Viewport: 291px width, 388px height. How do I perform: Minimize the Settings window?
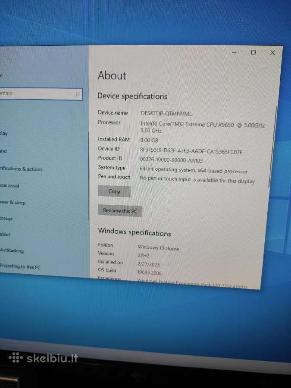[235, 52]
